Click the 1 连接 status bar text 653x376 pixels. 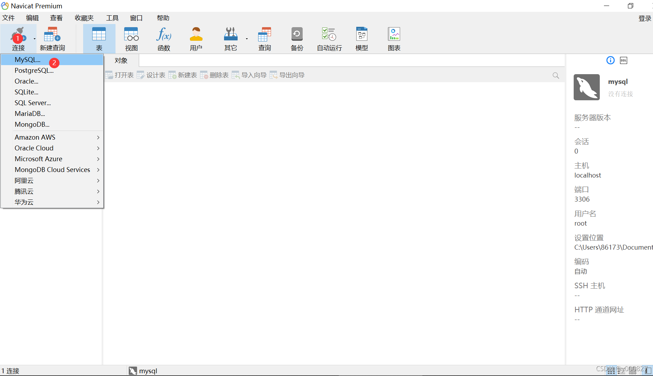[10, 371]
